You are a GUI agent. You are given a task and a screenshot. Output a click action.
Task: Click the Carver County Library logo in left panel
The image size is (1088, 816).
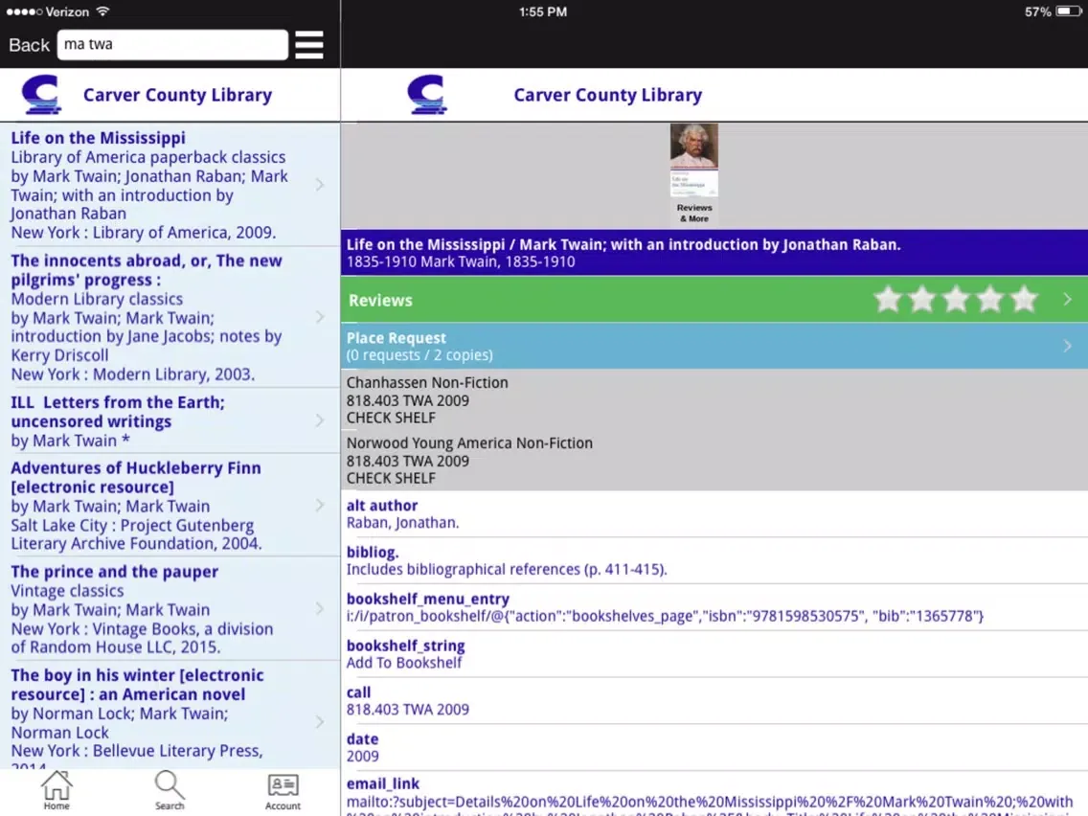[41, 95]
